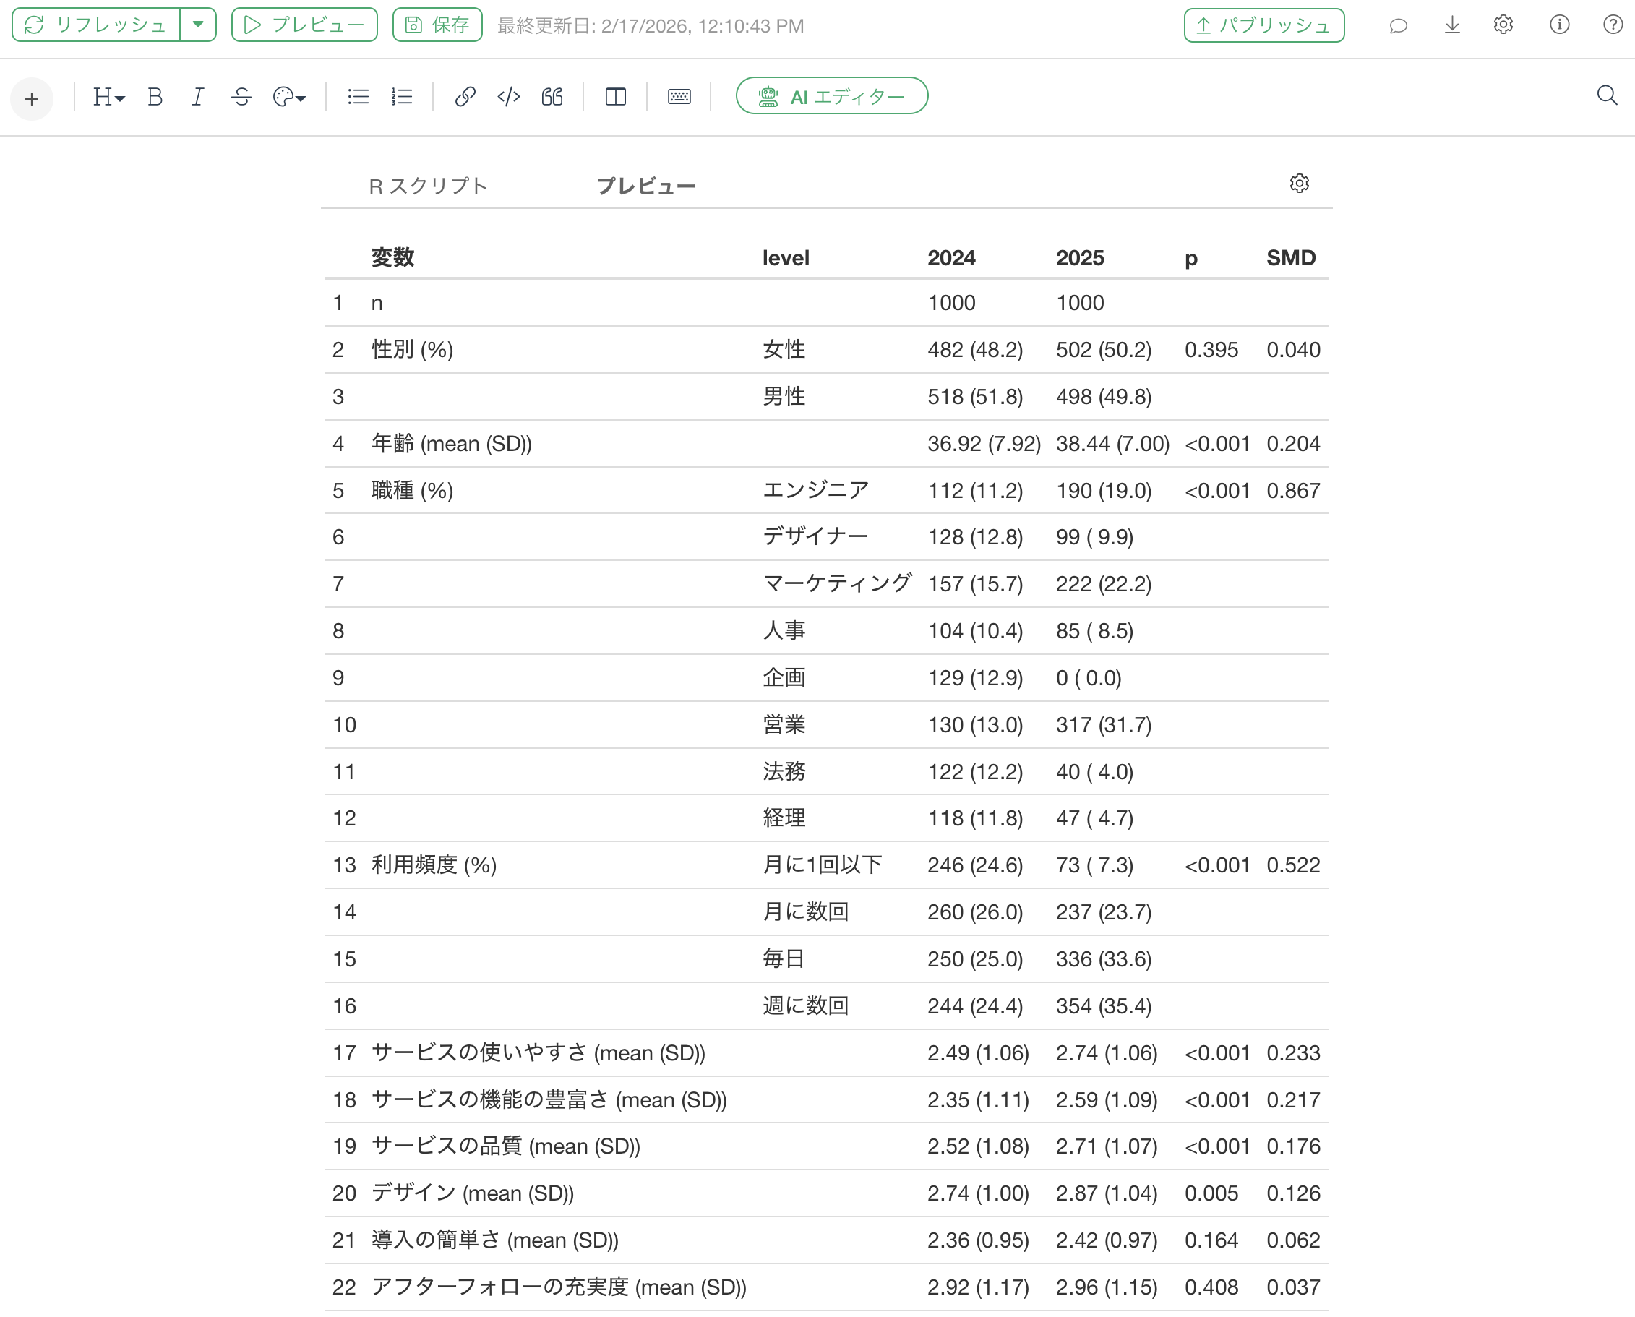Toggle italic text formatting
The height and width of the screenshot is (1317, 1635).
(x=197, y=97)
